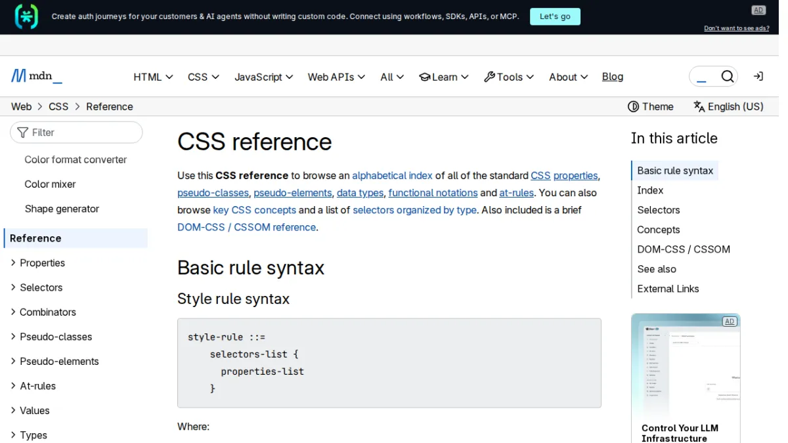Select Reference in the sidebar
The image size is (788, 443).
coord(76,238)
